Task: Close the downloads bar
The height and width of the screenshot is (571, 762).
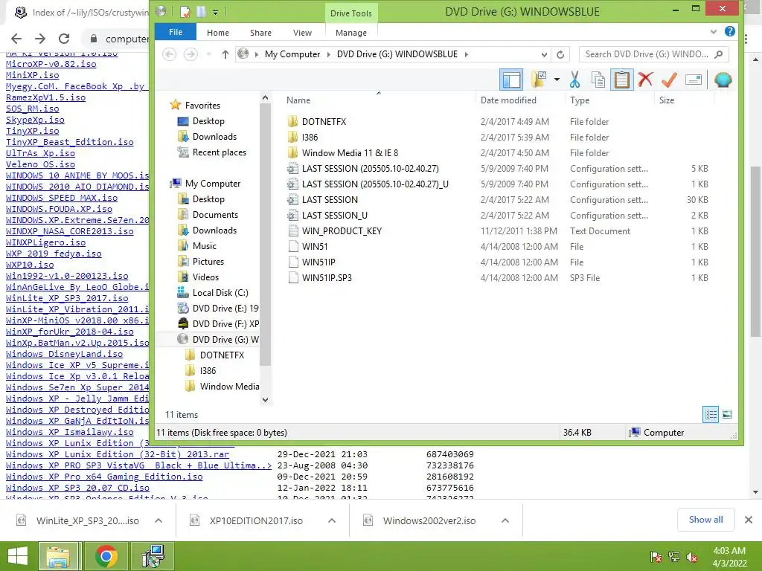Action: pos(749,520)
